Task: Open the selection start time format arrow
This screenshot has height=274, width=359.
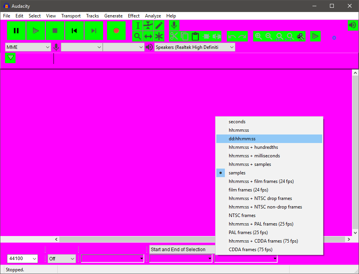Action: (210, 258)
